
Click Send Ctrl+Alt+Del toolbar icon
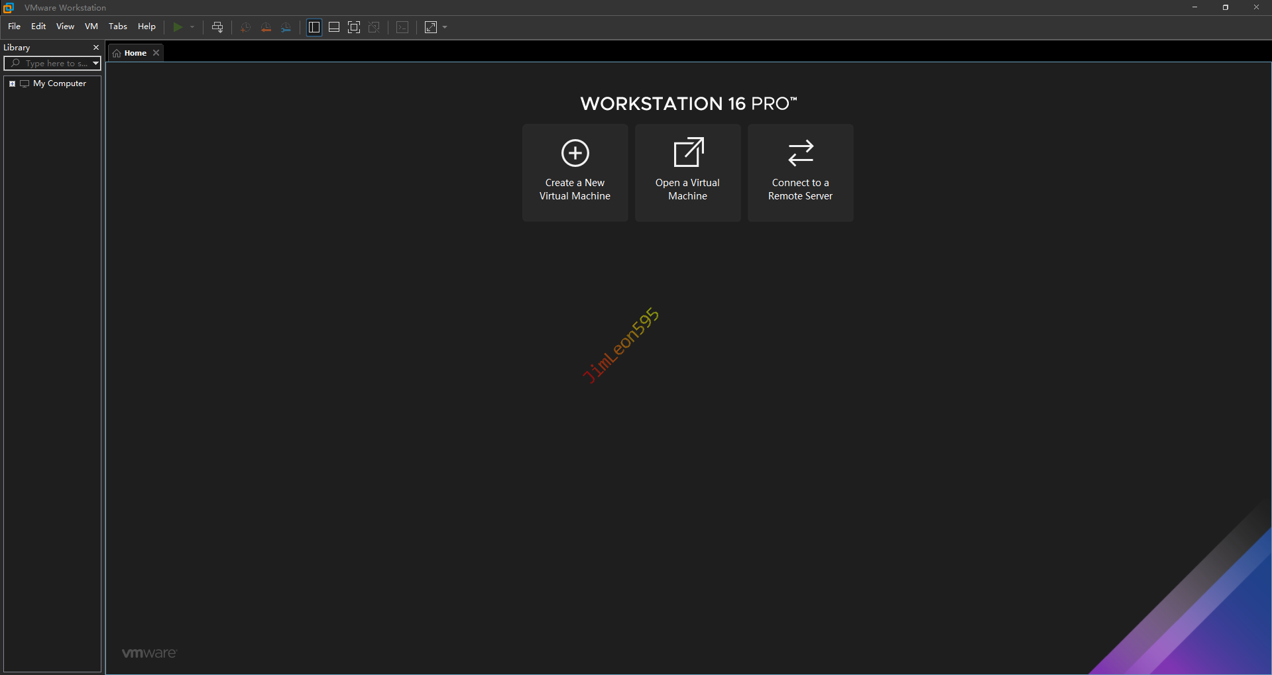(x=217, y=27)
